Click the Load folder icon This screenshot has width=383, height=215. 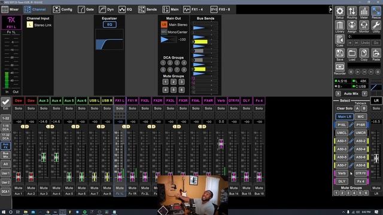352,53
